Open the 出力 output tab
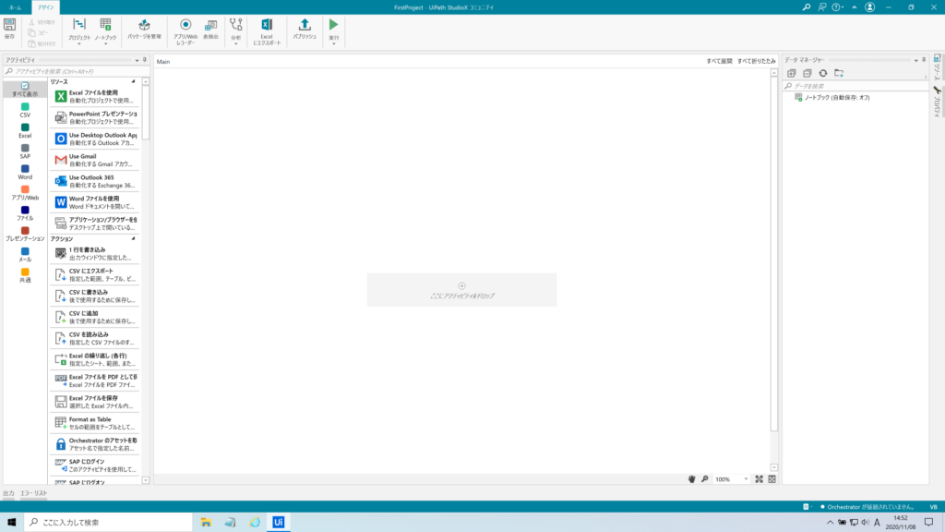 click(x=8, y=493)
